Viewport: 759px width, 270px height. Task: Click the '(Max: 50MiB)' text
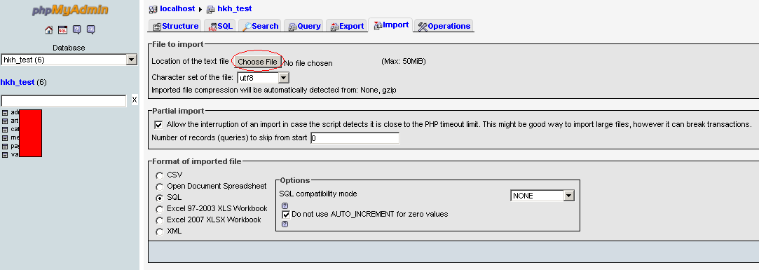click(x=404, y=61)
